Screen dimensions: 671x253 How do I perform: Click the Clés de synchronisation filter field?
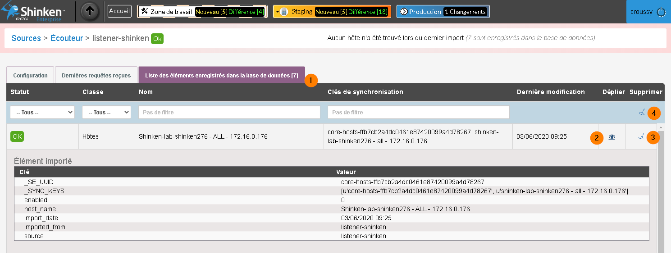pos(418,113)
